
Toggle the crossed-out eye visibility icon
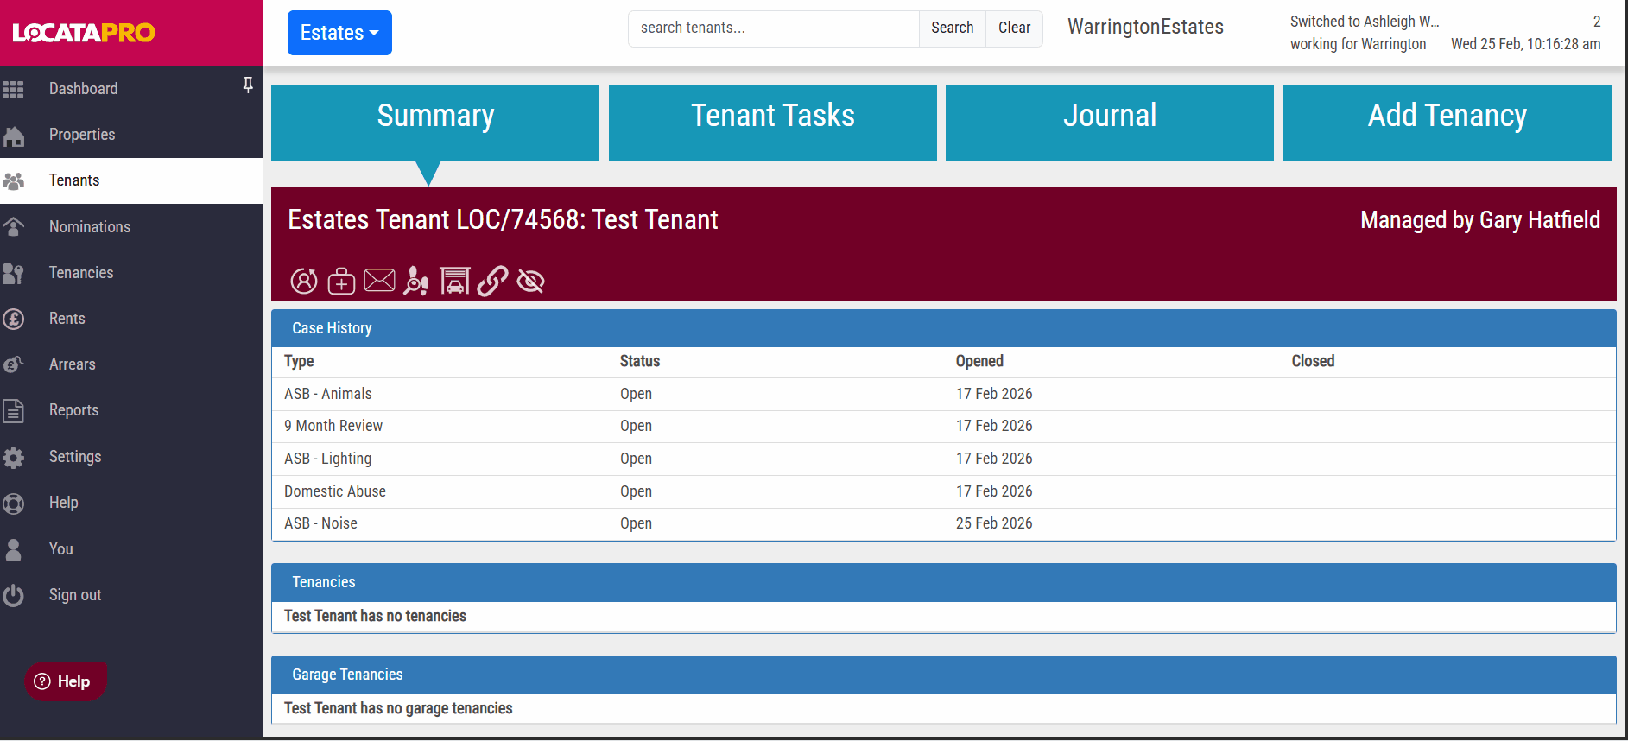[530, 281]
